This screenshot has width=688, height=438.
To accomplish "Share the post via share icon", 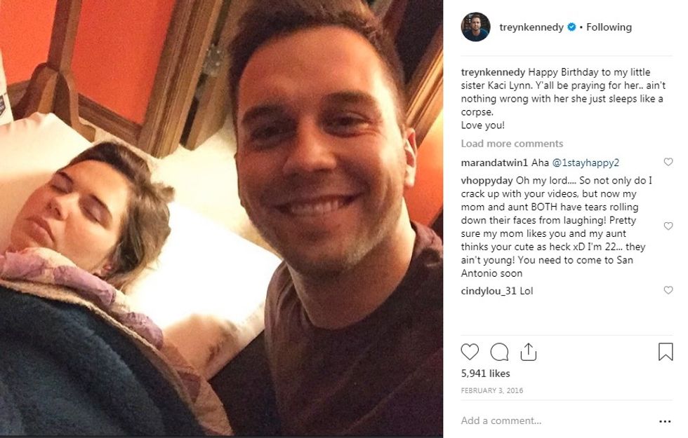I will (529, 351).
